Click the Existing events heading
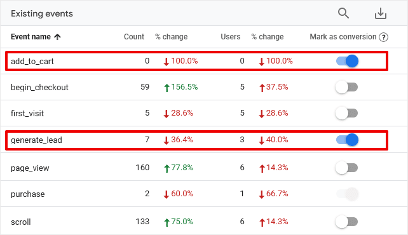Viewport: 408px width, 235px height. [x=42, y=13]
